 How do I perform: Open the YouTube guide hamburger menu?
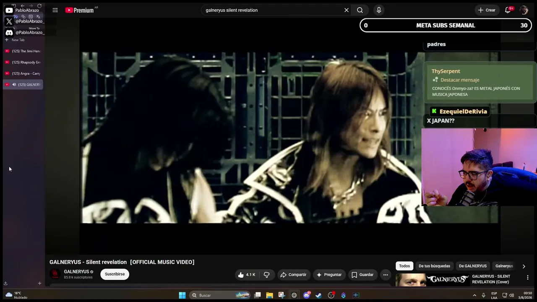pos(55,10)
